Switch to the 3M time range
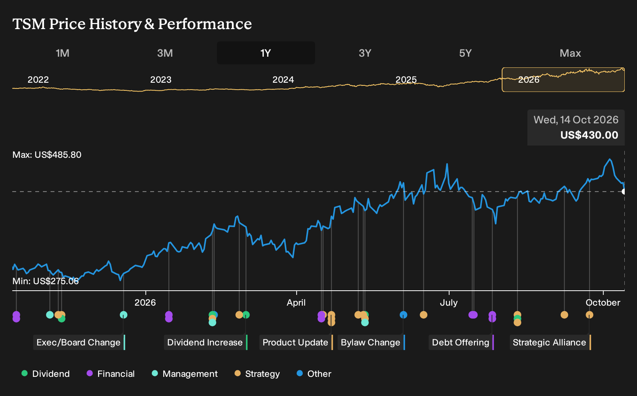637x396 pixels. 165,53
